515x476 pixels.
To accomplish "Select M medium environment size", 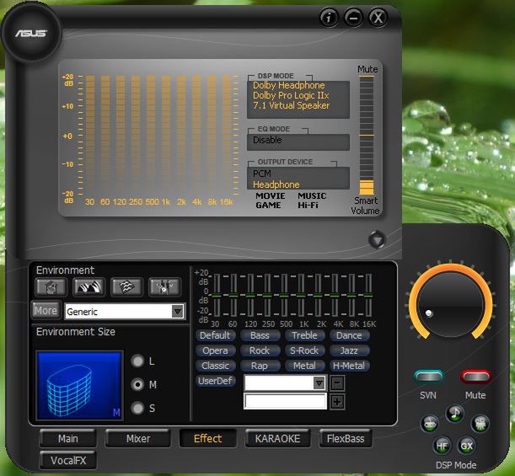I will pyautogui.click(x=137, y=384).
